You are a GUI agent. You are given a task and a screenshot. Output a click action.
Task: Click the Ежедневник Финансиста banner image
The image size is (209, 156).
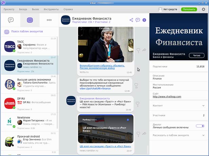click(x=179, y=37)
